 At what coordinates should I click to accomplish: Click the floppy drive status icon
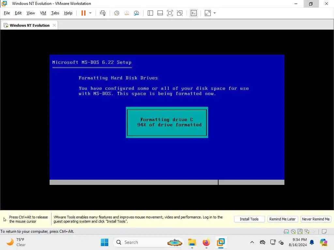point(300,231)
